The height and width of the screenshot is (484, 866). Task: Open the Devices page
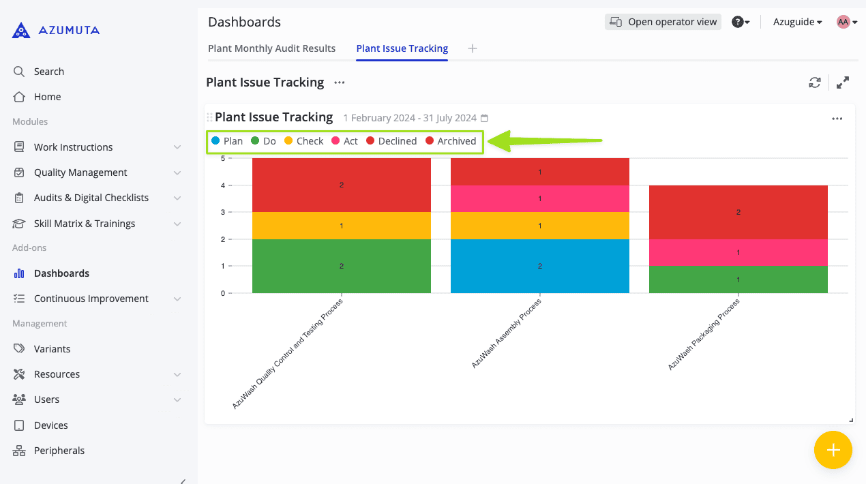click(x=50, y=425)
